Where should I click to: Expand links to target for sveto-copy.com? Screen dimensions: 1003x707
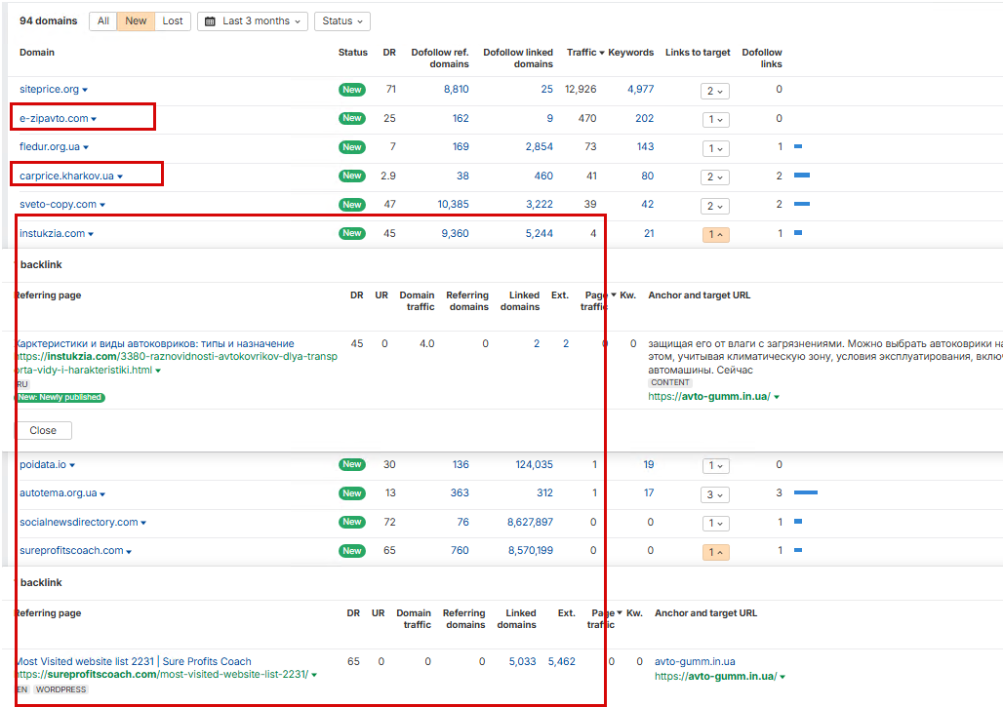click(715, 206)
